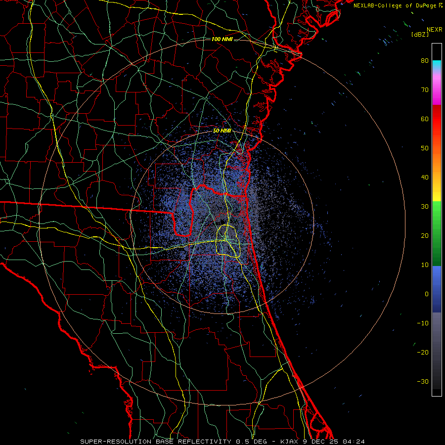Click the 50 NMI range ring label
The height and width of the screenshot is (445, 445).
coord(222,131)
